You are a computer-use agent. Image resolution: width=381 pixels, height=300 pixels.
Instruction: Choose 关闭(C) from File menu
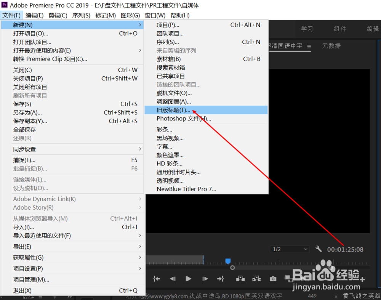click(72, 70)
